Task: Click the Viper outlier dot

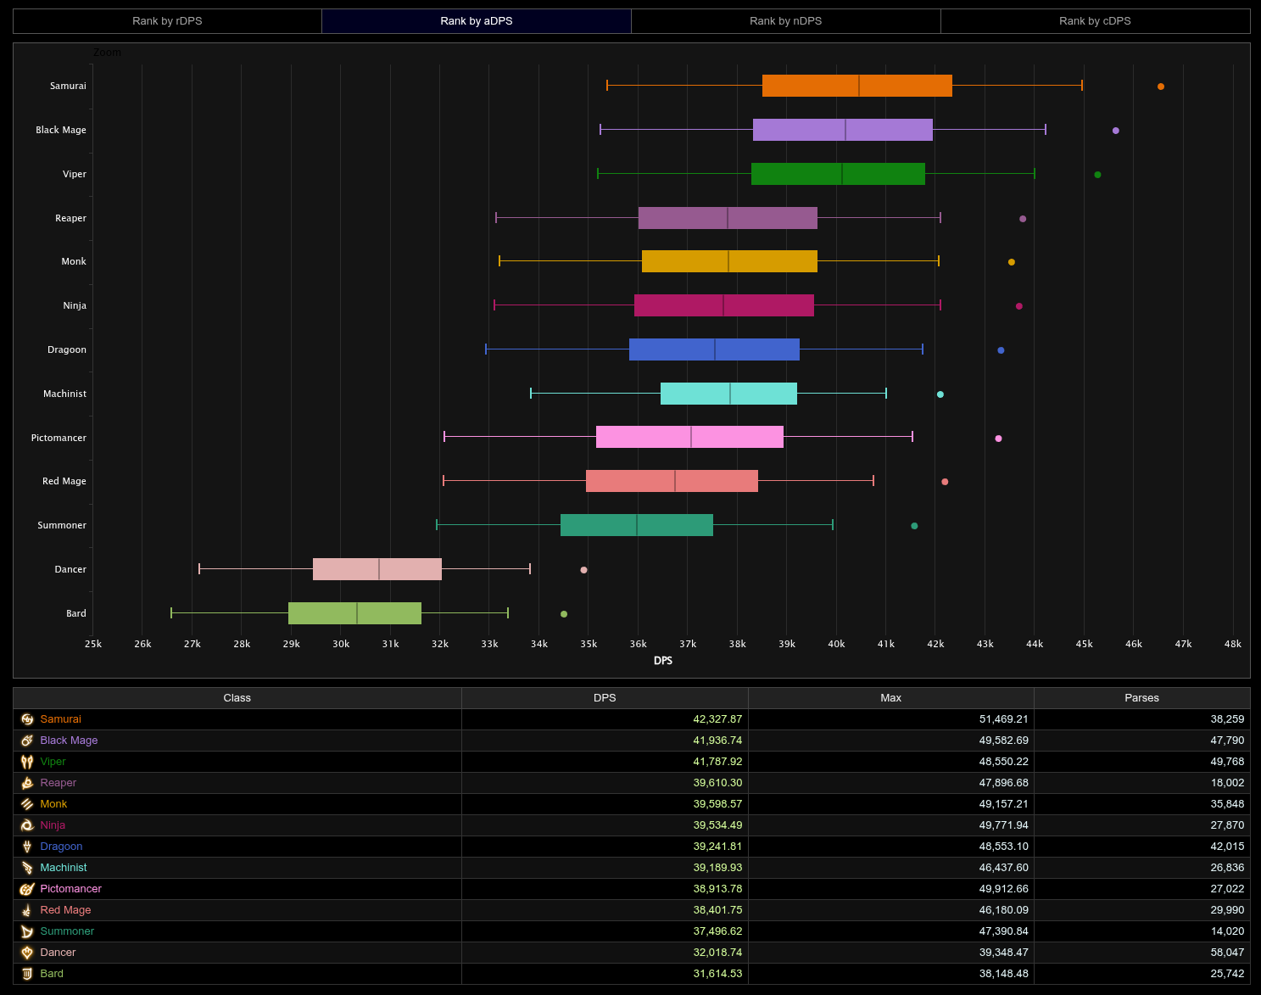Action: click(1098, 175)
